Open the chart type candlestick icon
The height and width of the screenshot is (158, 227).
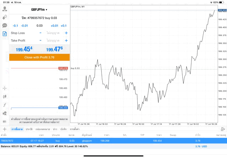tap(5, 96)
